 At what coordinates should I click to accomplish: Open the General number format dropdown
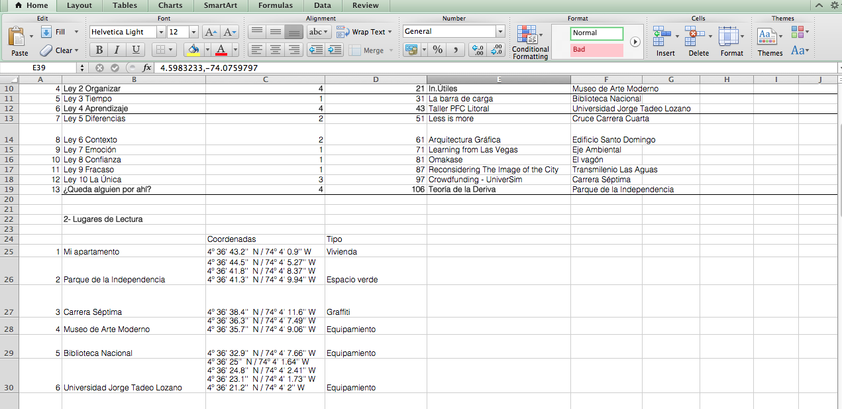click(500, 32)
